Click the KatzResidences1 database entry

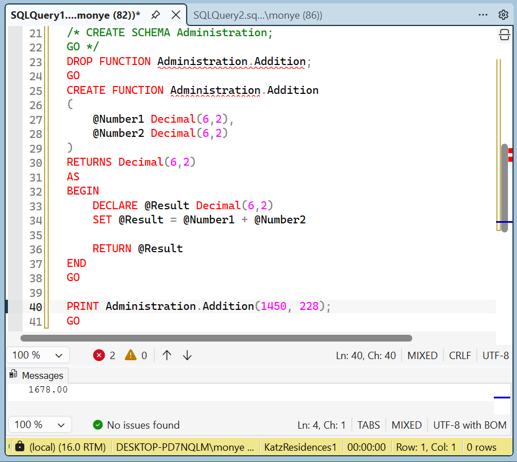300,447
